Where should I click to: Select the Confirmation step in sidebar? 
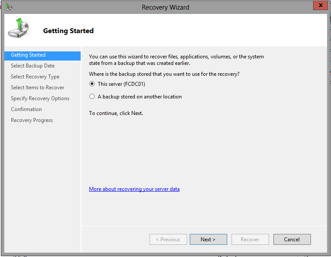pyautogui.click(x=27, y=109)
